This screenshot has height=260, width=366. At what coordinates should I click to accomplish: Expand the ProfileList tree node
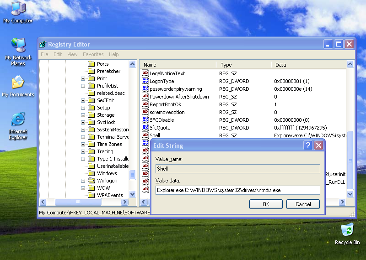[83, 86]
